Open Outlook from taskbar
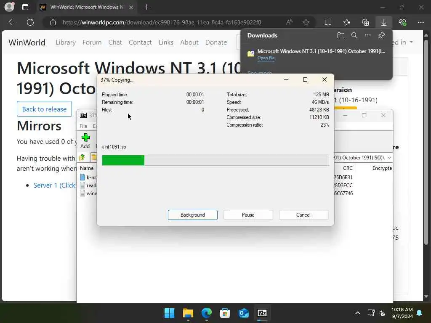 244,313
